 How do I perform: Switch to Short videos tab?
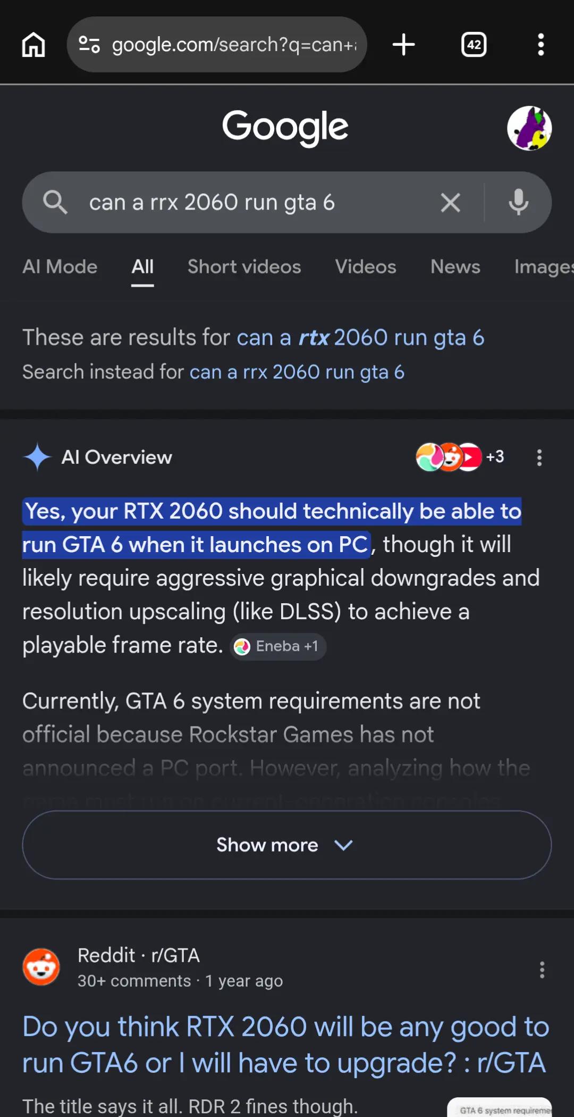click(x=244, y=266)
